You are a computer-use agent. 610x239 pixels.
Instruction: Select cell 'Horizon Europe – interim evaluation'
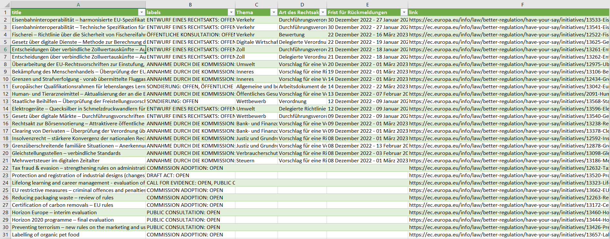[x=78, y=212]
